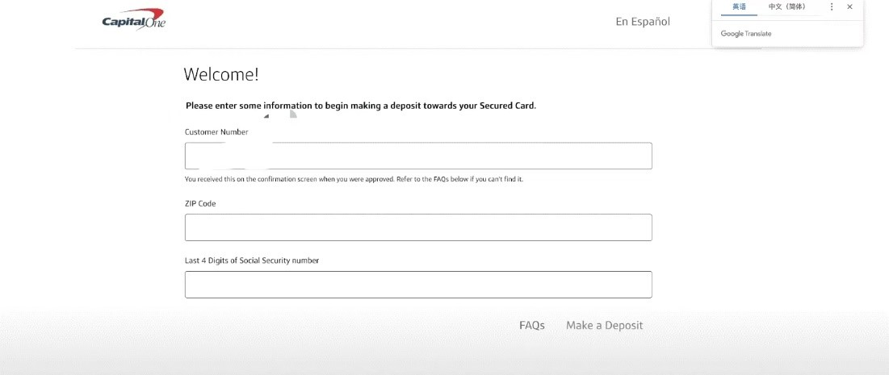Image resolution: width=889 pixels, height=375 pixels.
Task: Click the ZIP Code label
Action: click(x=200, y=203)
